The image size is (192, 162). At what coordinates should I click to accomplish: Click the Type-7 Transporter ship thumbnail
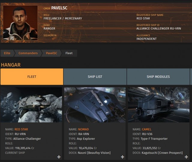pos(159,105)
